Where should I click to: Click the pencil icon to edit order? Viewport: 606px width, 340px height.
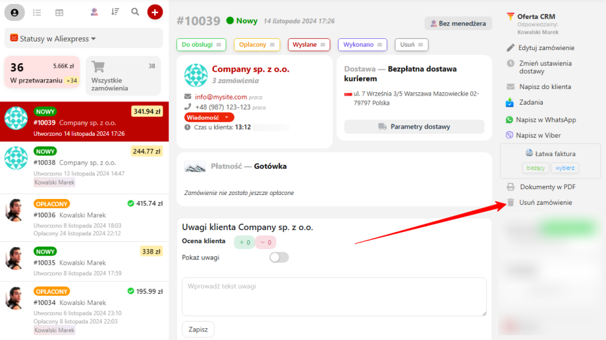[x=510, y=47]
